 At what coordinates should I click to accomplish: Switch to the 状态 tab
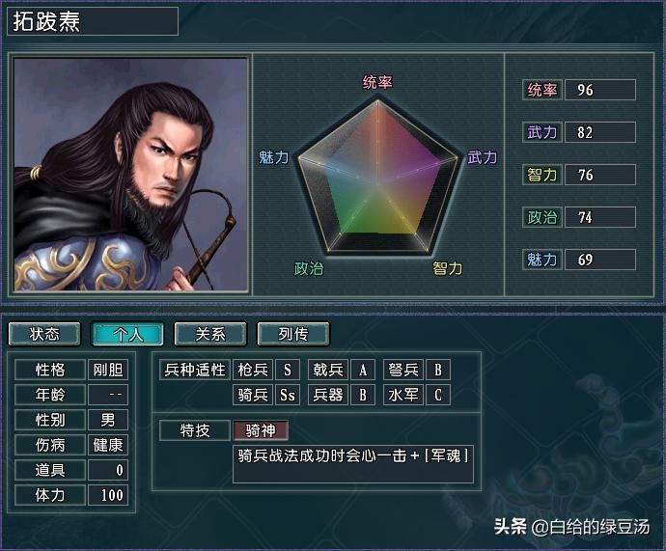click(x=44, y=334)
